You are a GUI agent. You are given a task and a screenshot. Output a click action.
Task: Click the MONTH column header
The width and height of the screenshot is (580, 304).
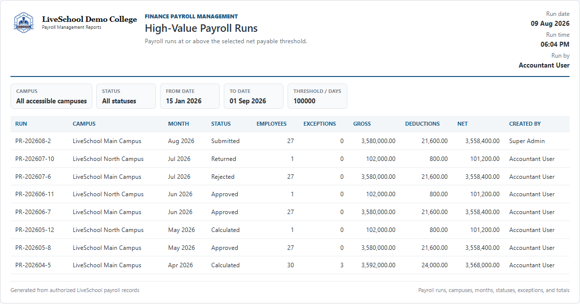(178, 124)
